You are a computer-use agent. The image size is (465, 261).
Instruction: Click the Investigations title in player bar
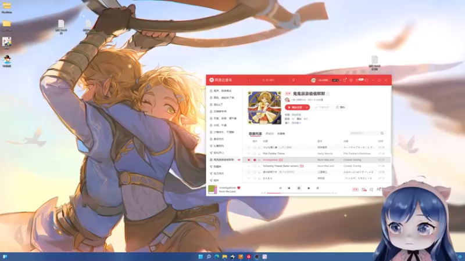click(227, 187)
